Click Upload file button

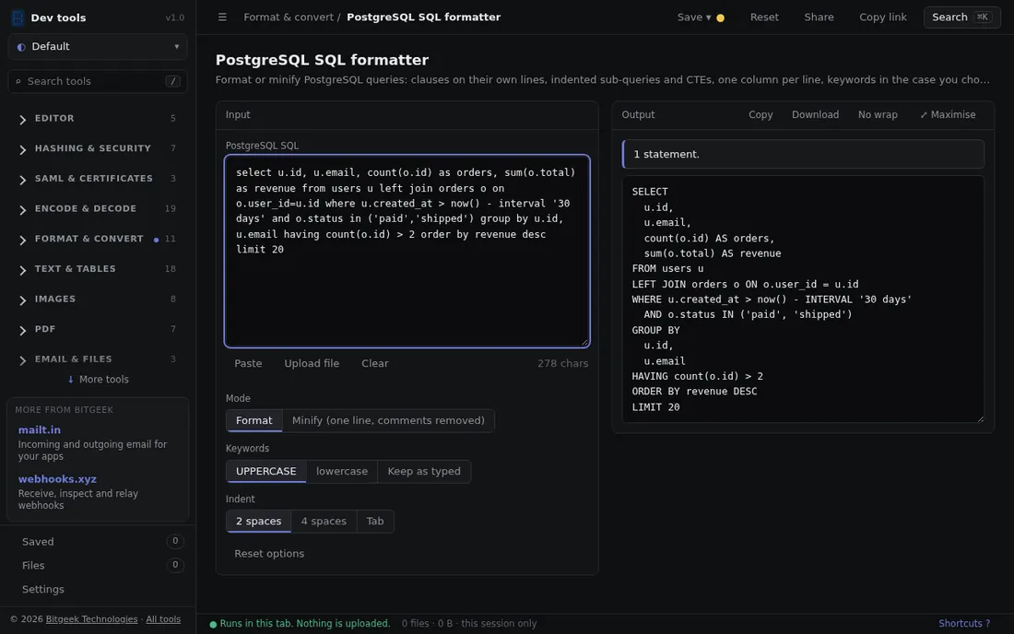pyautogui.click(x=312, y=363)
